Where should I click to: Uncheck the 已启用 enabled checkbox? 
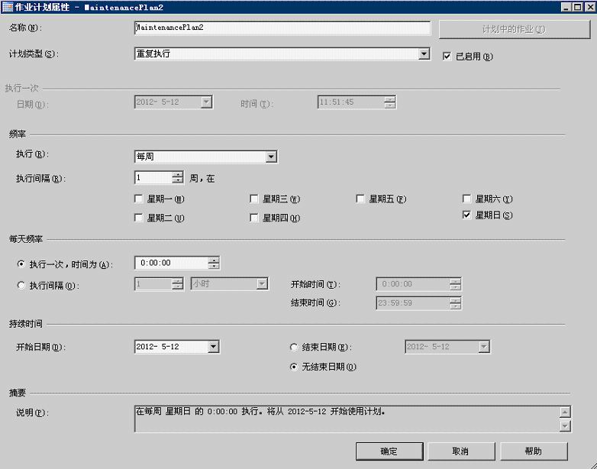[447, 56]
